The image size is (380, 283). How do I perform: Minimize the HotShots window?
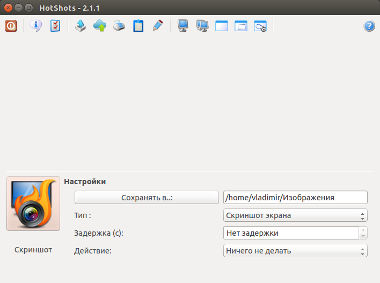click(18, 8)
